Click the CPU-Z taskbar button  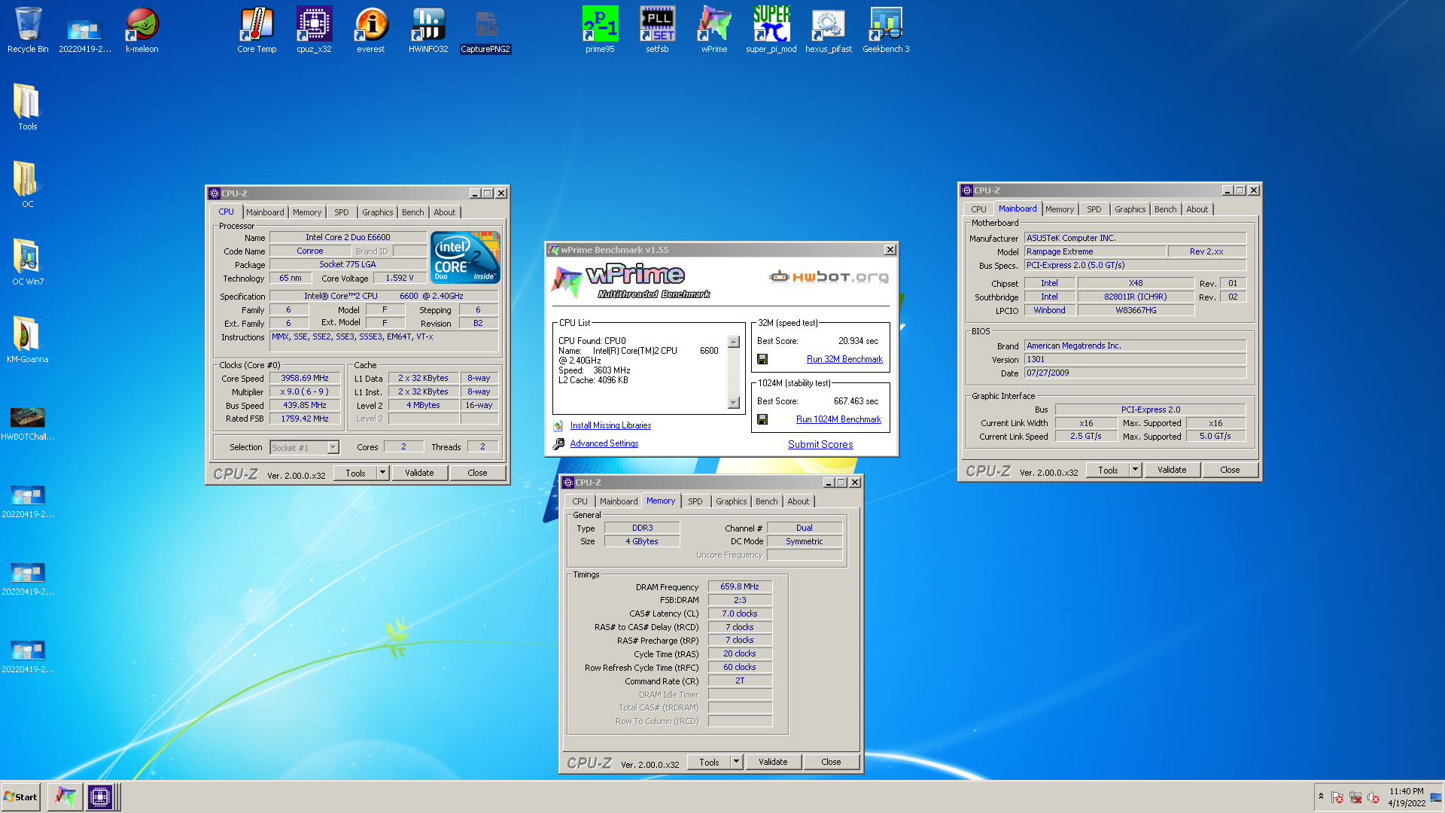click(x=99, y=796)
